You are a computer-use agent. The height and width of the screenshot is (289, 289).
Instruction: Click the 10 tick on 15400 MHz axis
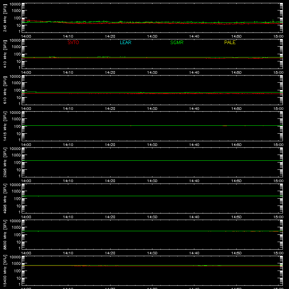[x=19, y=278]
